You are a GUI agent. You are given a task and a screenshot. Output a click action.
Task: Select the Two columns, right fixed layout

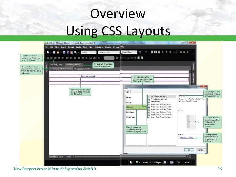click(x=162, y=99)
